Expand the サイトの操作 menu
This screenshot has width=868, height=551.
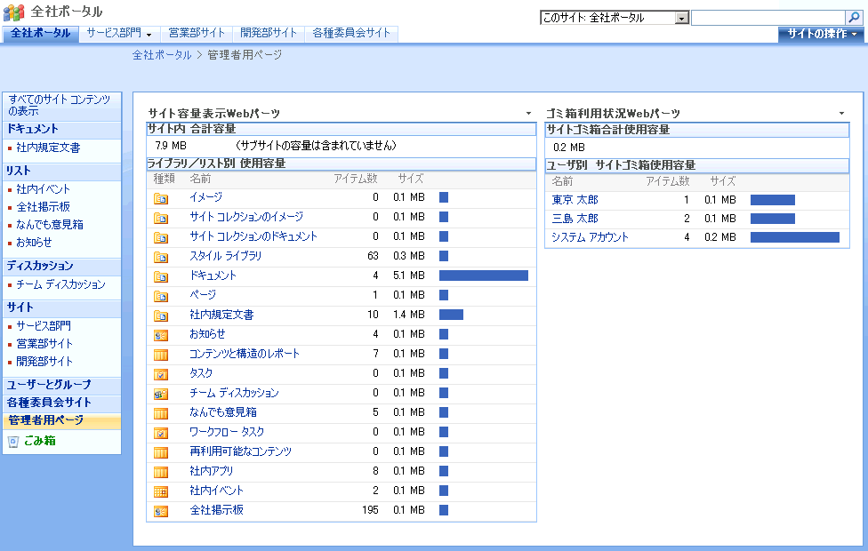[821, 34]
